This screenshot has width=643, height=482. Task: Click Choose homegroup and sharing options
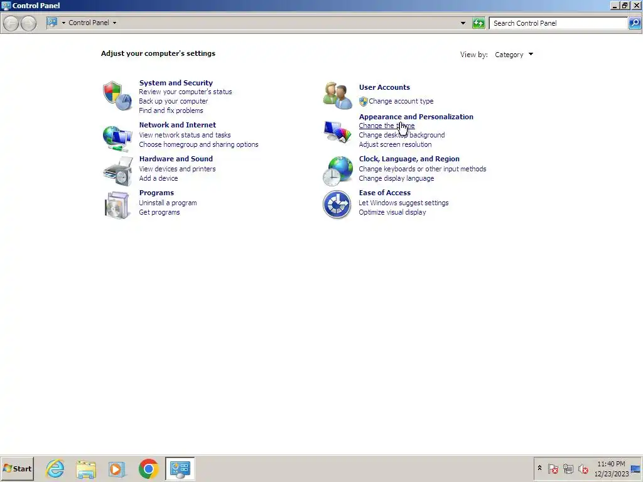click(199, 145)
